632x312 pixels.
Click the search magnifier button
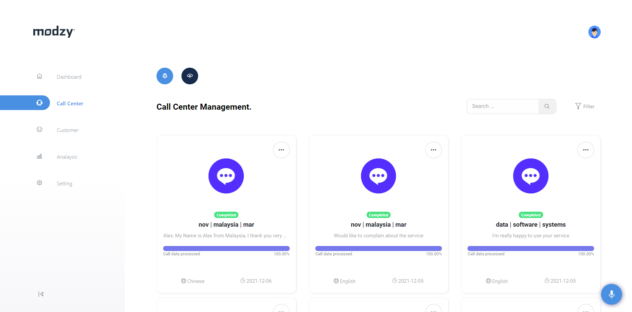pos(547,106)
